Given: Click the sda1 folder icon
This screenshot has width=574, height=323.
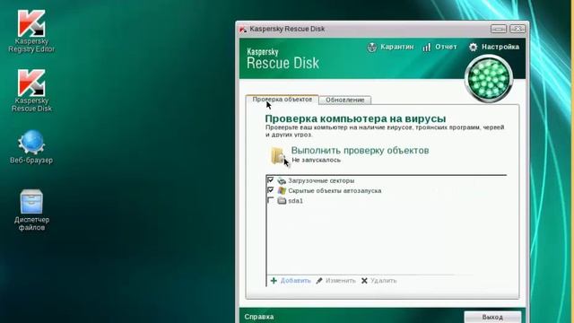Looking at the screenshot, I should [282, 201].
